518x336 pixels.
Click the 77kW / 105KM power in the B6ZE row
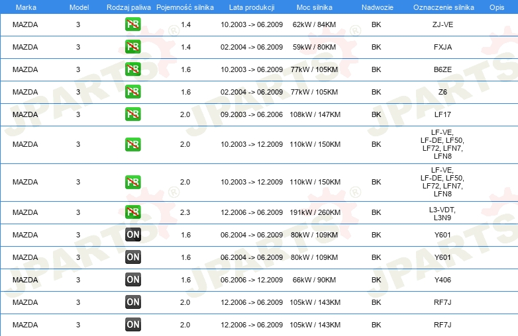[314, 69]
